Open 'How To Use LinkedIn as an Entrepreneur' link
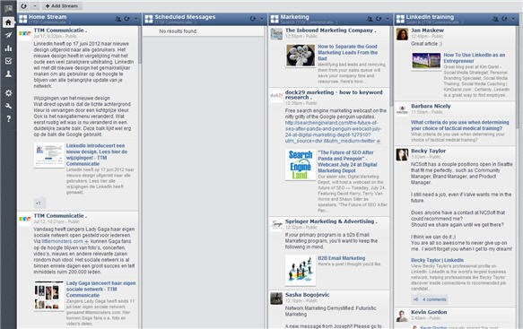 pyautogui.click(x=474, y=57)
